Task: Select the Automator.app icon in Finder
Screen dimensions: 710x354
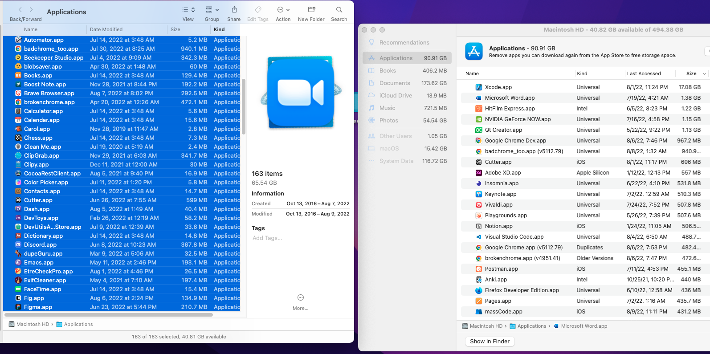Action: click(18, 40)
